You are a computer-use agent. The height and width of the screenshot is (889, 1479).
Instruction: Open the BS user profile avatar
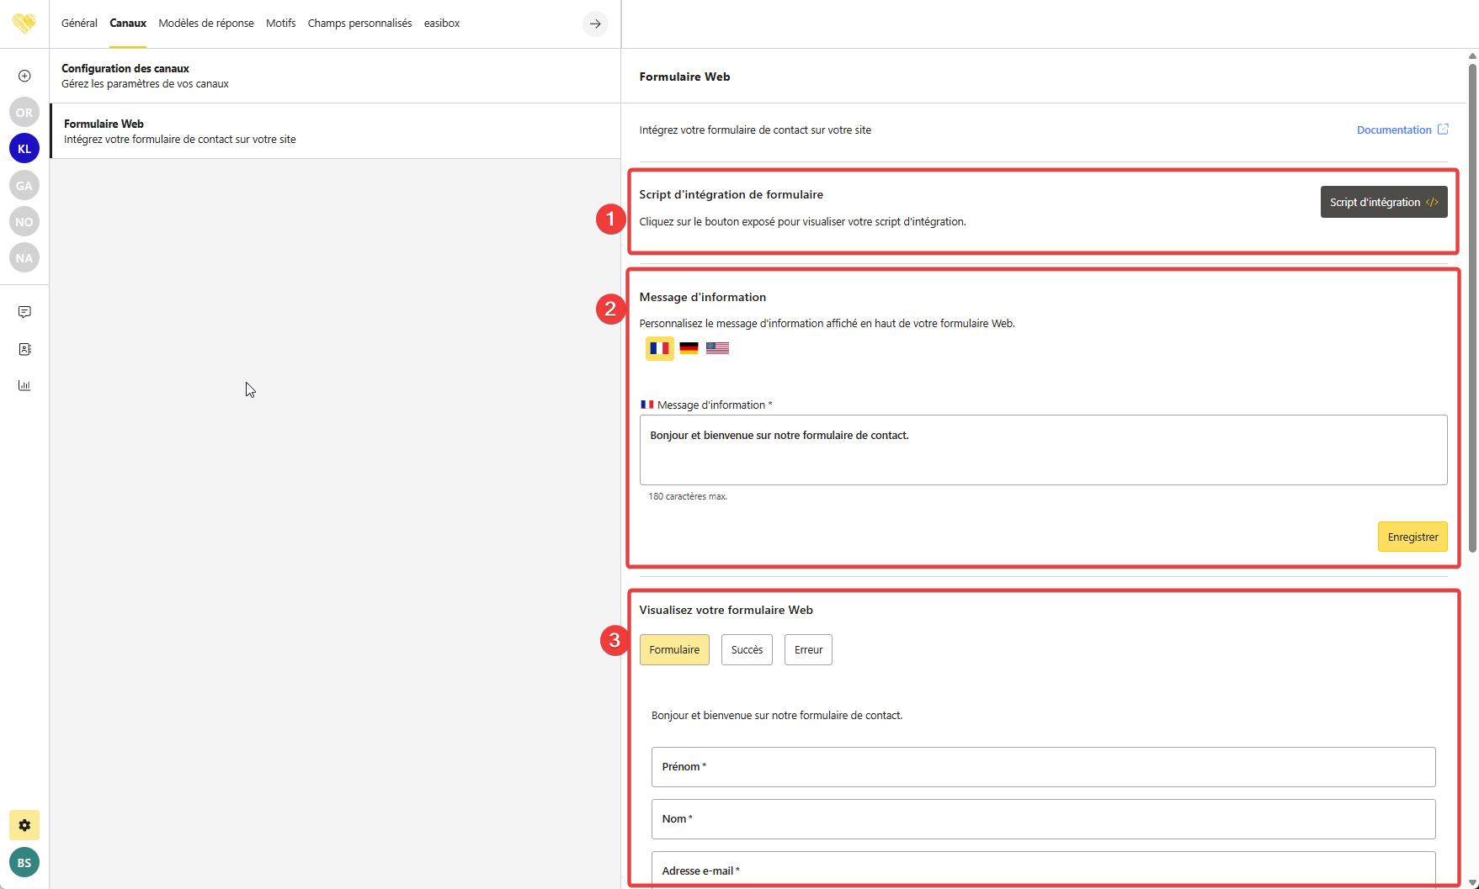[24, 862]
